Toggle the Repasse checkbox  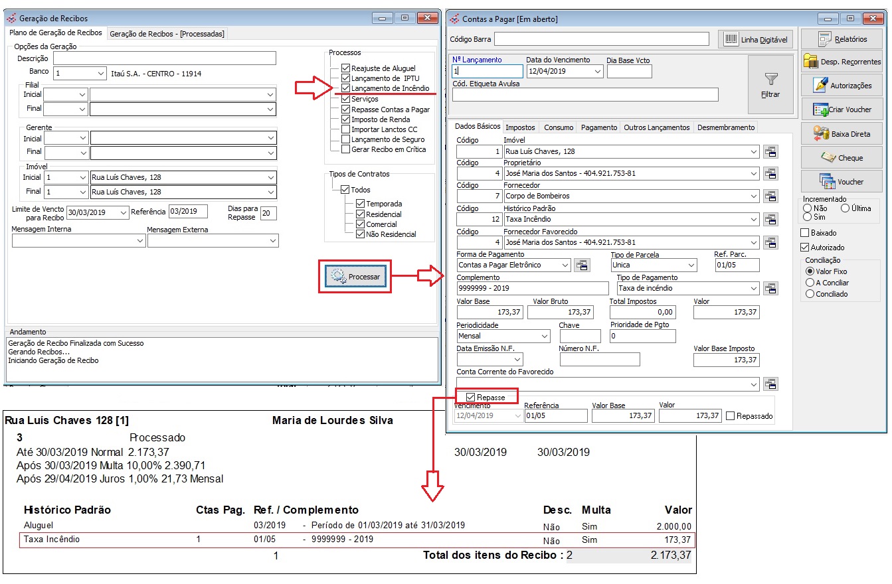pyautogui.click(x=471, y=398)
